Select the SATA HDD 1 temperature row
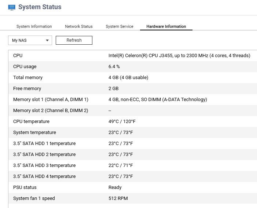 132,144
